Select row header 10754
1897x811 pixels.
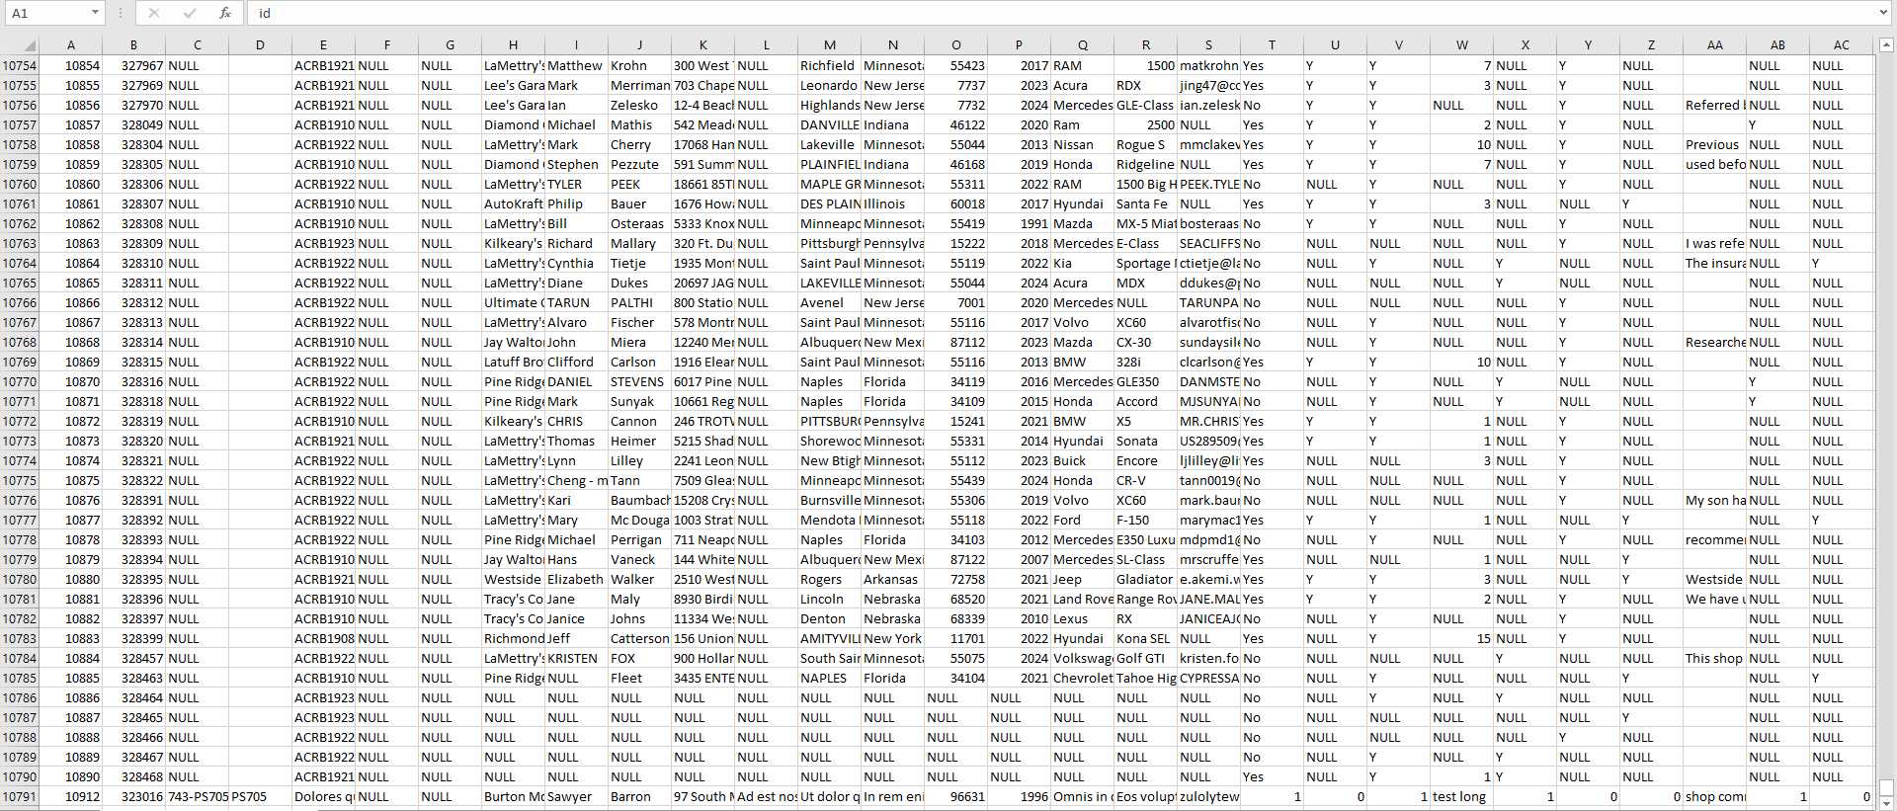tap(19, 65)
